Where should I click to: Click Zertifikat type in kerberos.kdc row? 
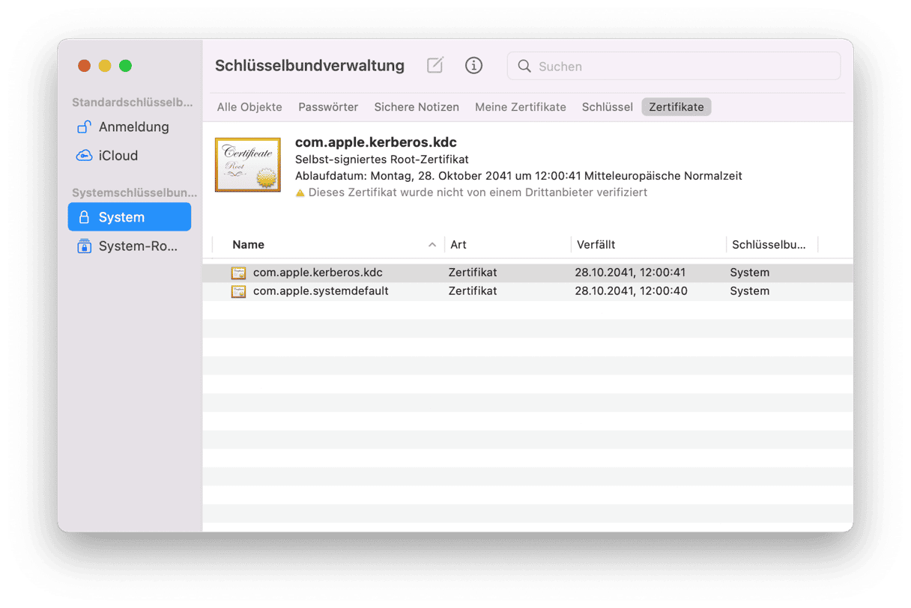pos(473,273)
